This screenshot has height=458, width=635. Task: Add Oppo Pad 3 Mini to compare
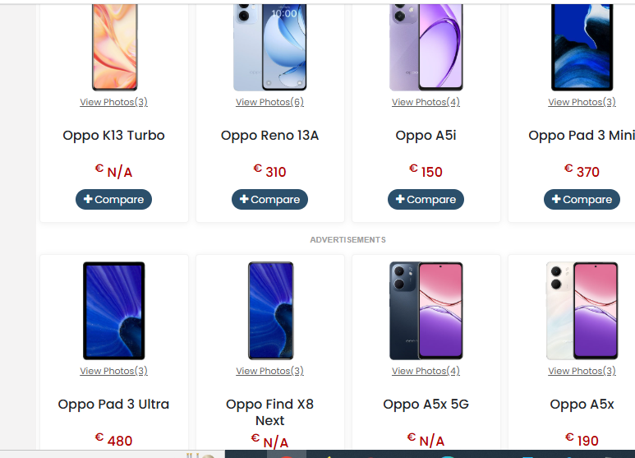(582, 200)
